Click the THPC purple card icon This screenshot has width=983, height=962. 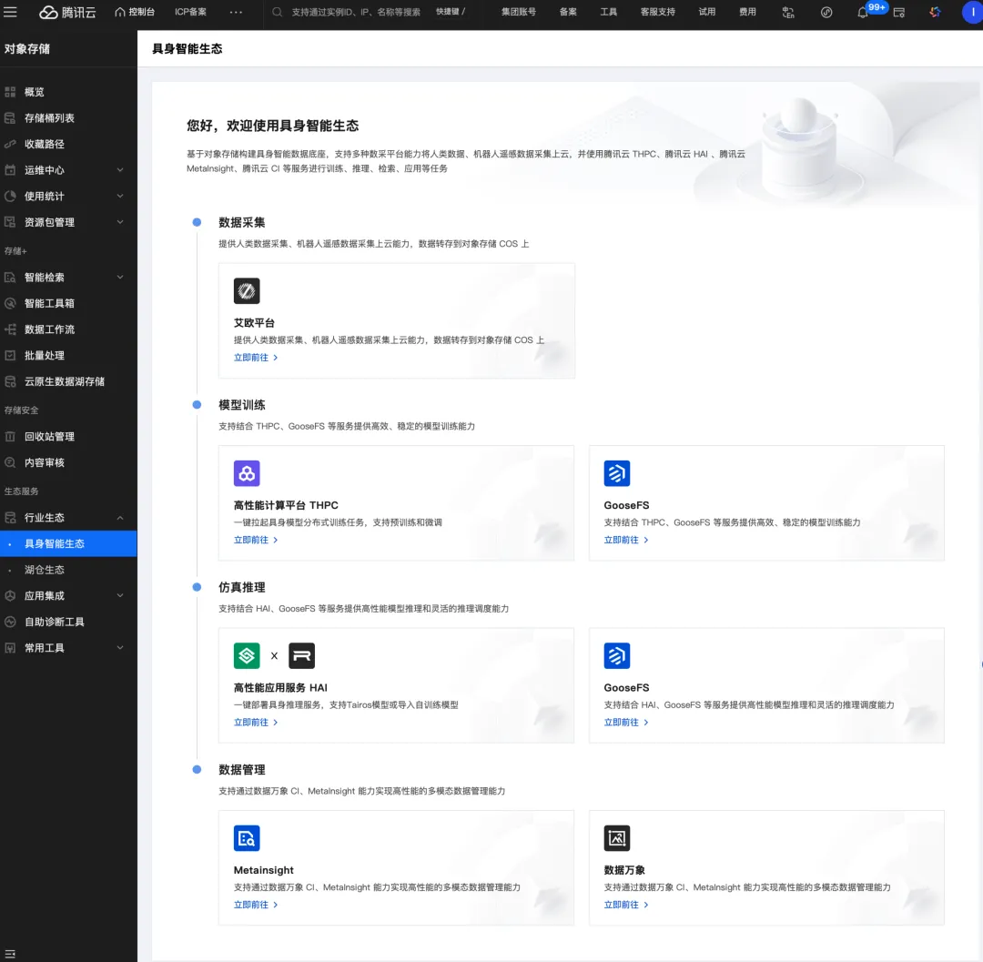(x=247, y=473)
